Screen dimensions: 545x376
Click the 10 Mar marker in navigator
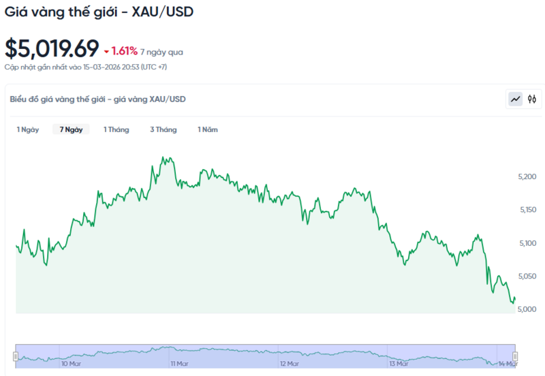click(x=72, y=364)
